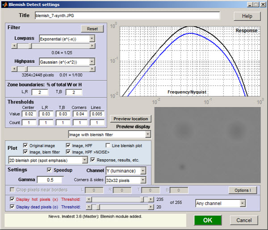Click right arrow of dead pixels threshold slider
Image resolution: width=268 pixels, height=230 pixels.
click(151, 207)
